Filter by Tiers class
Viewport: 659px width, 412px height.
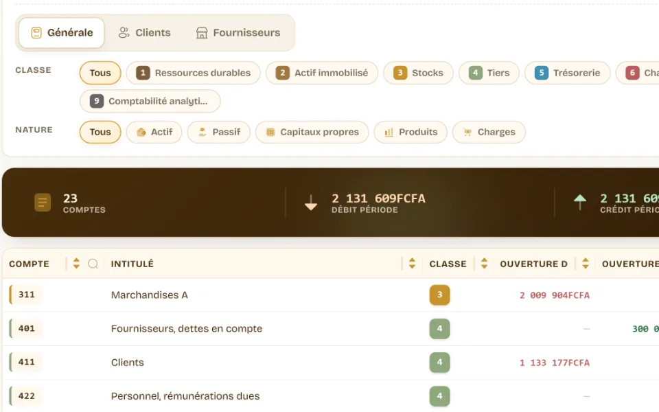pos(489,73)
